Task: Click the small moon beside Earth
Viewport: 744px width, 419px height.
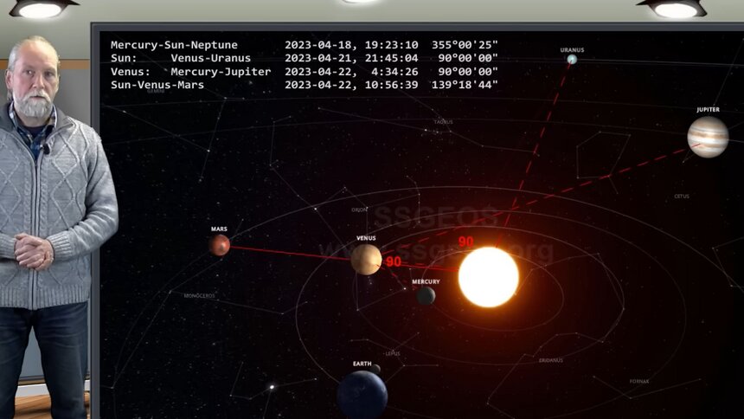Action: coord(375,369)
